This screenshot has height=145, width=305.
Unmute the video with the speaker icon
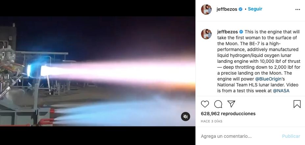(186, 117)
